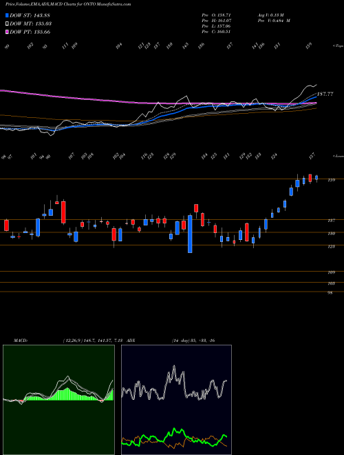Select the 'DOW MT: 135.03' legend text

pyautogui.click(x=31, y=24)
